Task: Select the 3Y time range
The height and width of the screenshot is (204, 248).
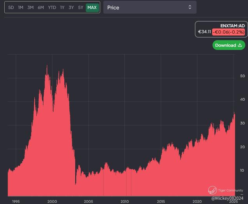Action: (x=71, y=7)
